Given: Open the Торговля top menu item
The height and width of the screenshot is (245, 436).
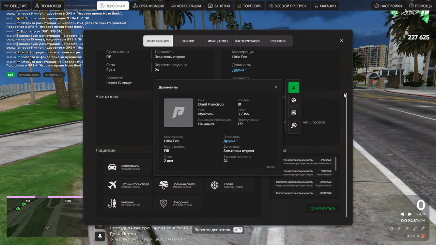Looking at the screenshot, I should click(250, 6).
